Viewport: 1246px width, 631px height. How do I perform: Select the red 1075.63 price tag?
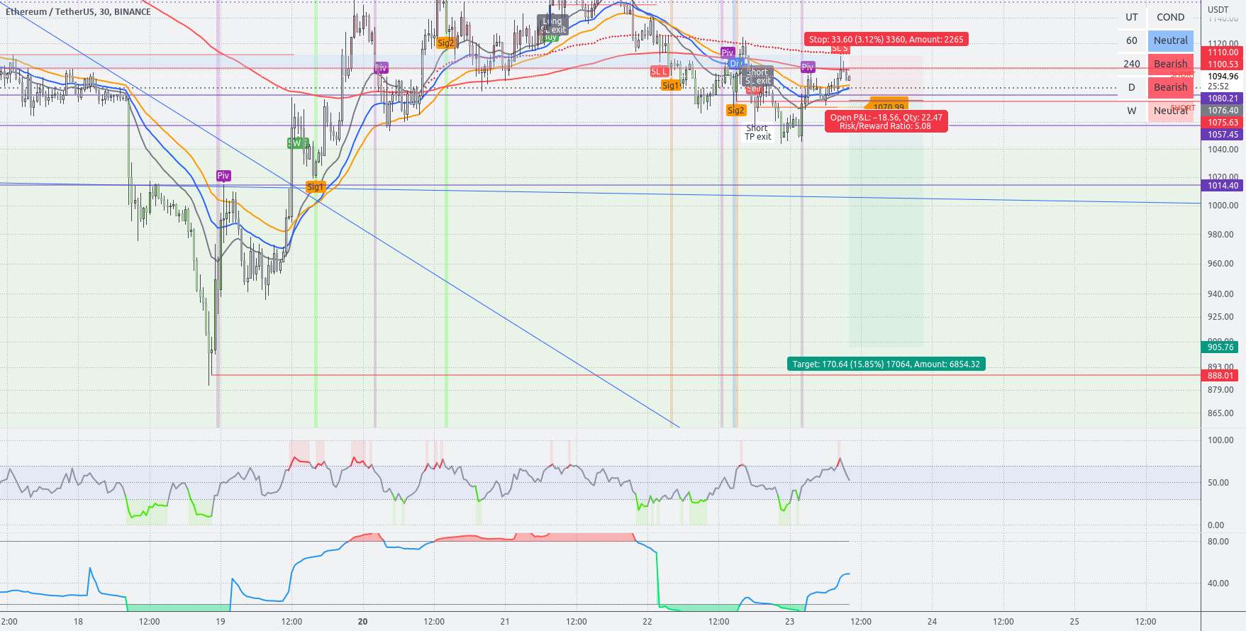coord(1223,123)
